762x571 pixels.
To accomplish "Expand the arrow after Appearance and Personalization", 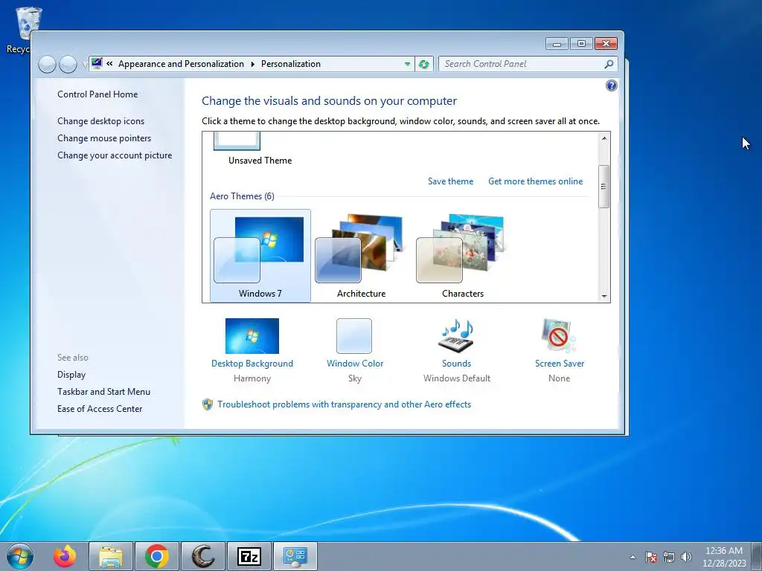I will (x=253, y=64).
